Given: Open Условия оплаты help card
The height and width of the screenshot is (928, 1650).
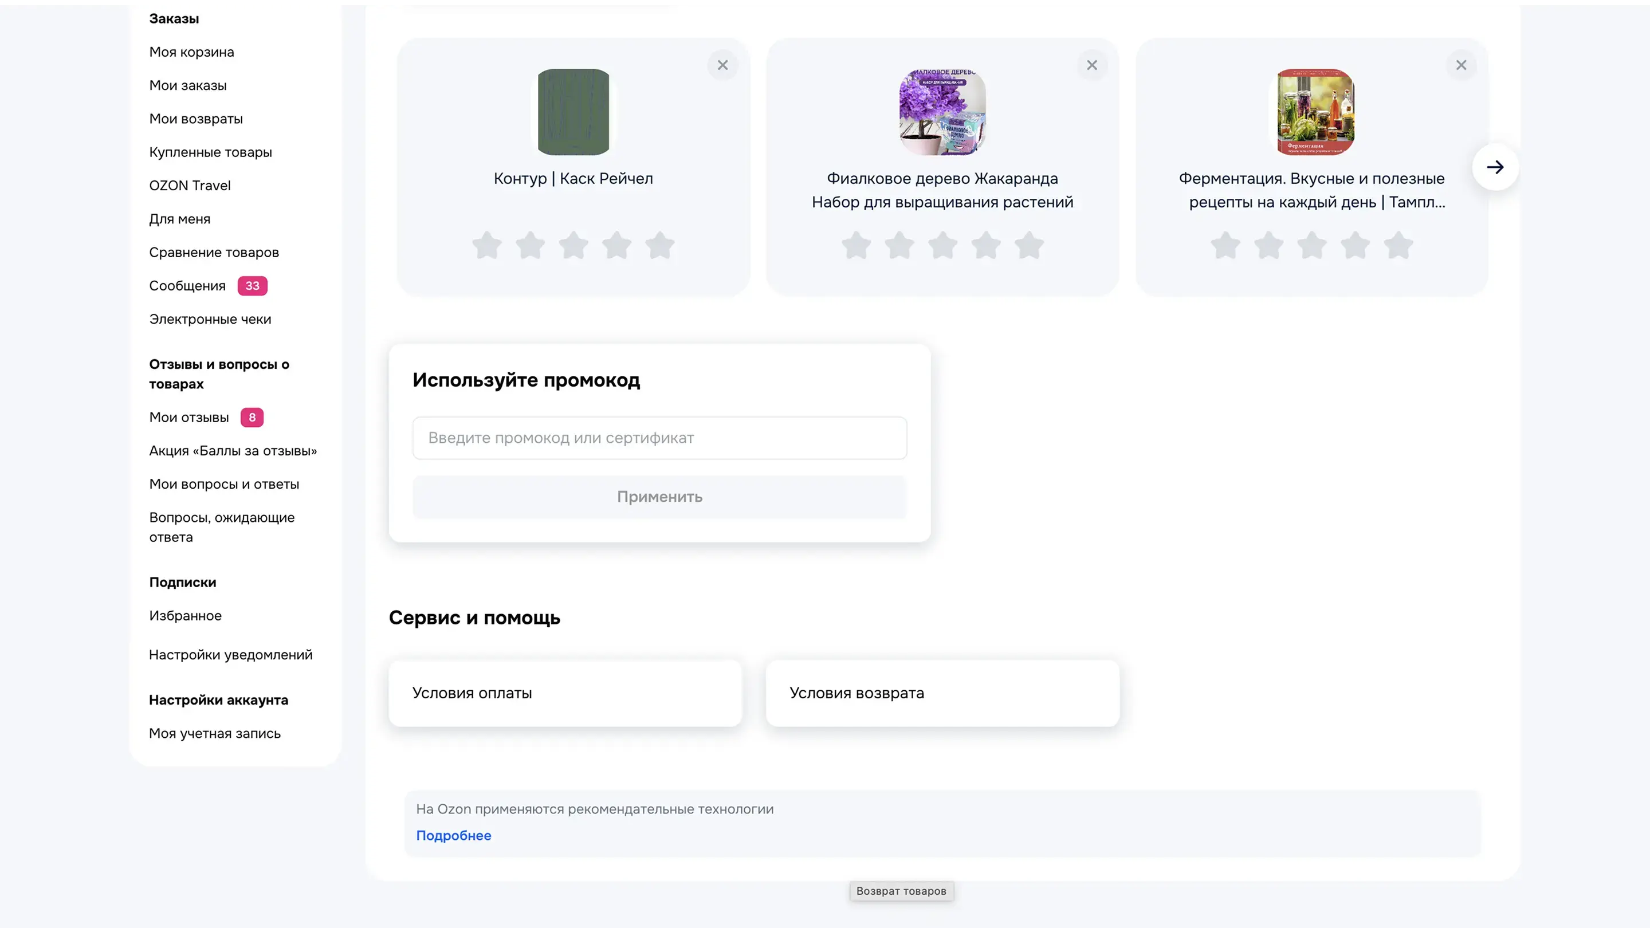Looking at the screenshot, I should (565, 693).
